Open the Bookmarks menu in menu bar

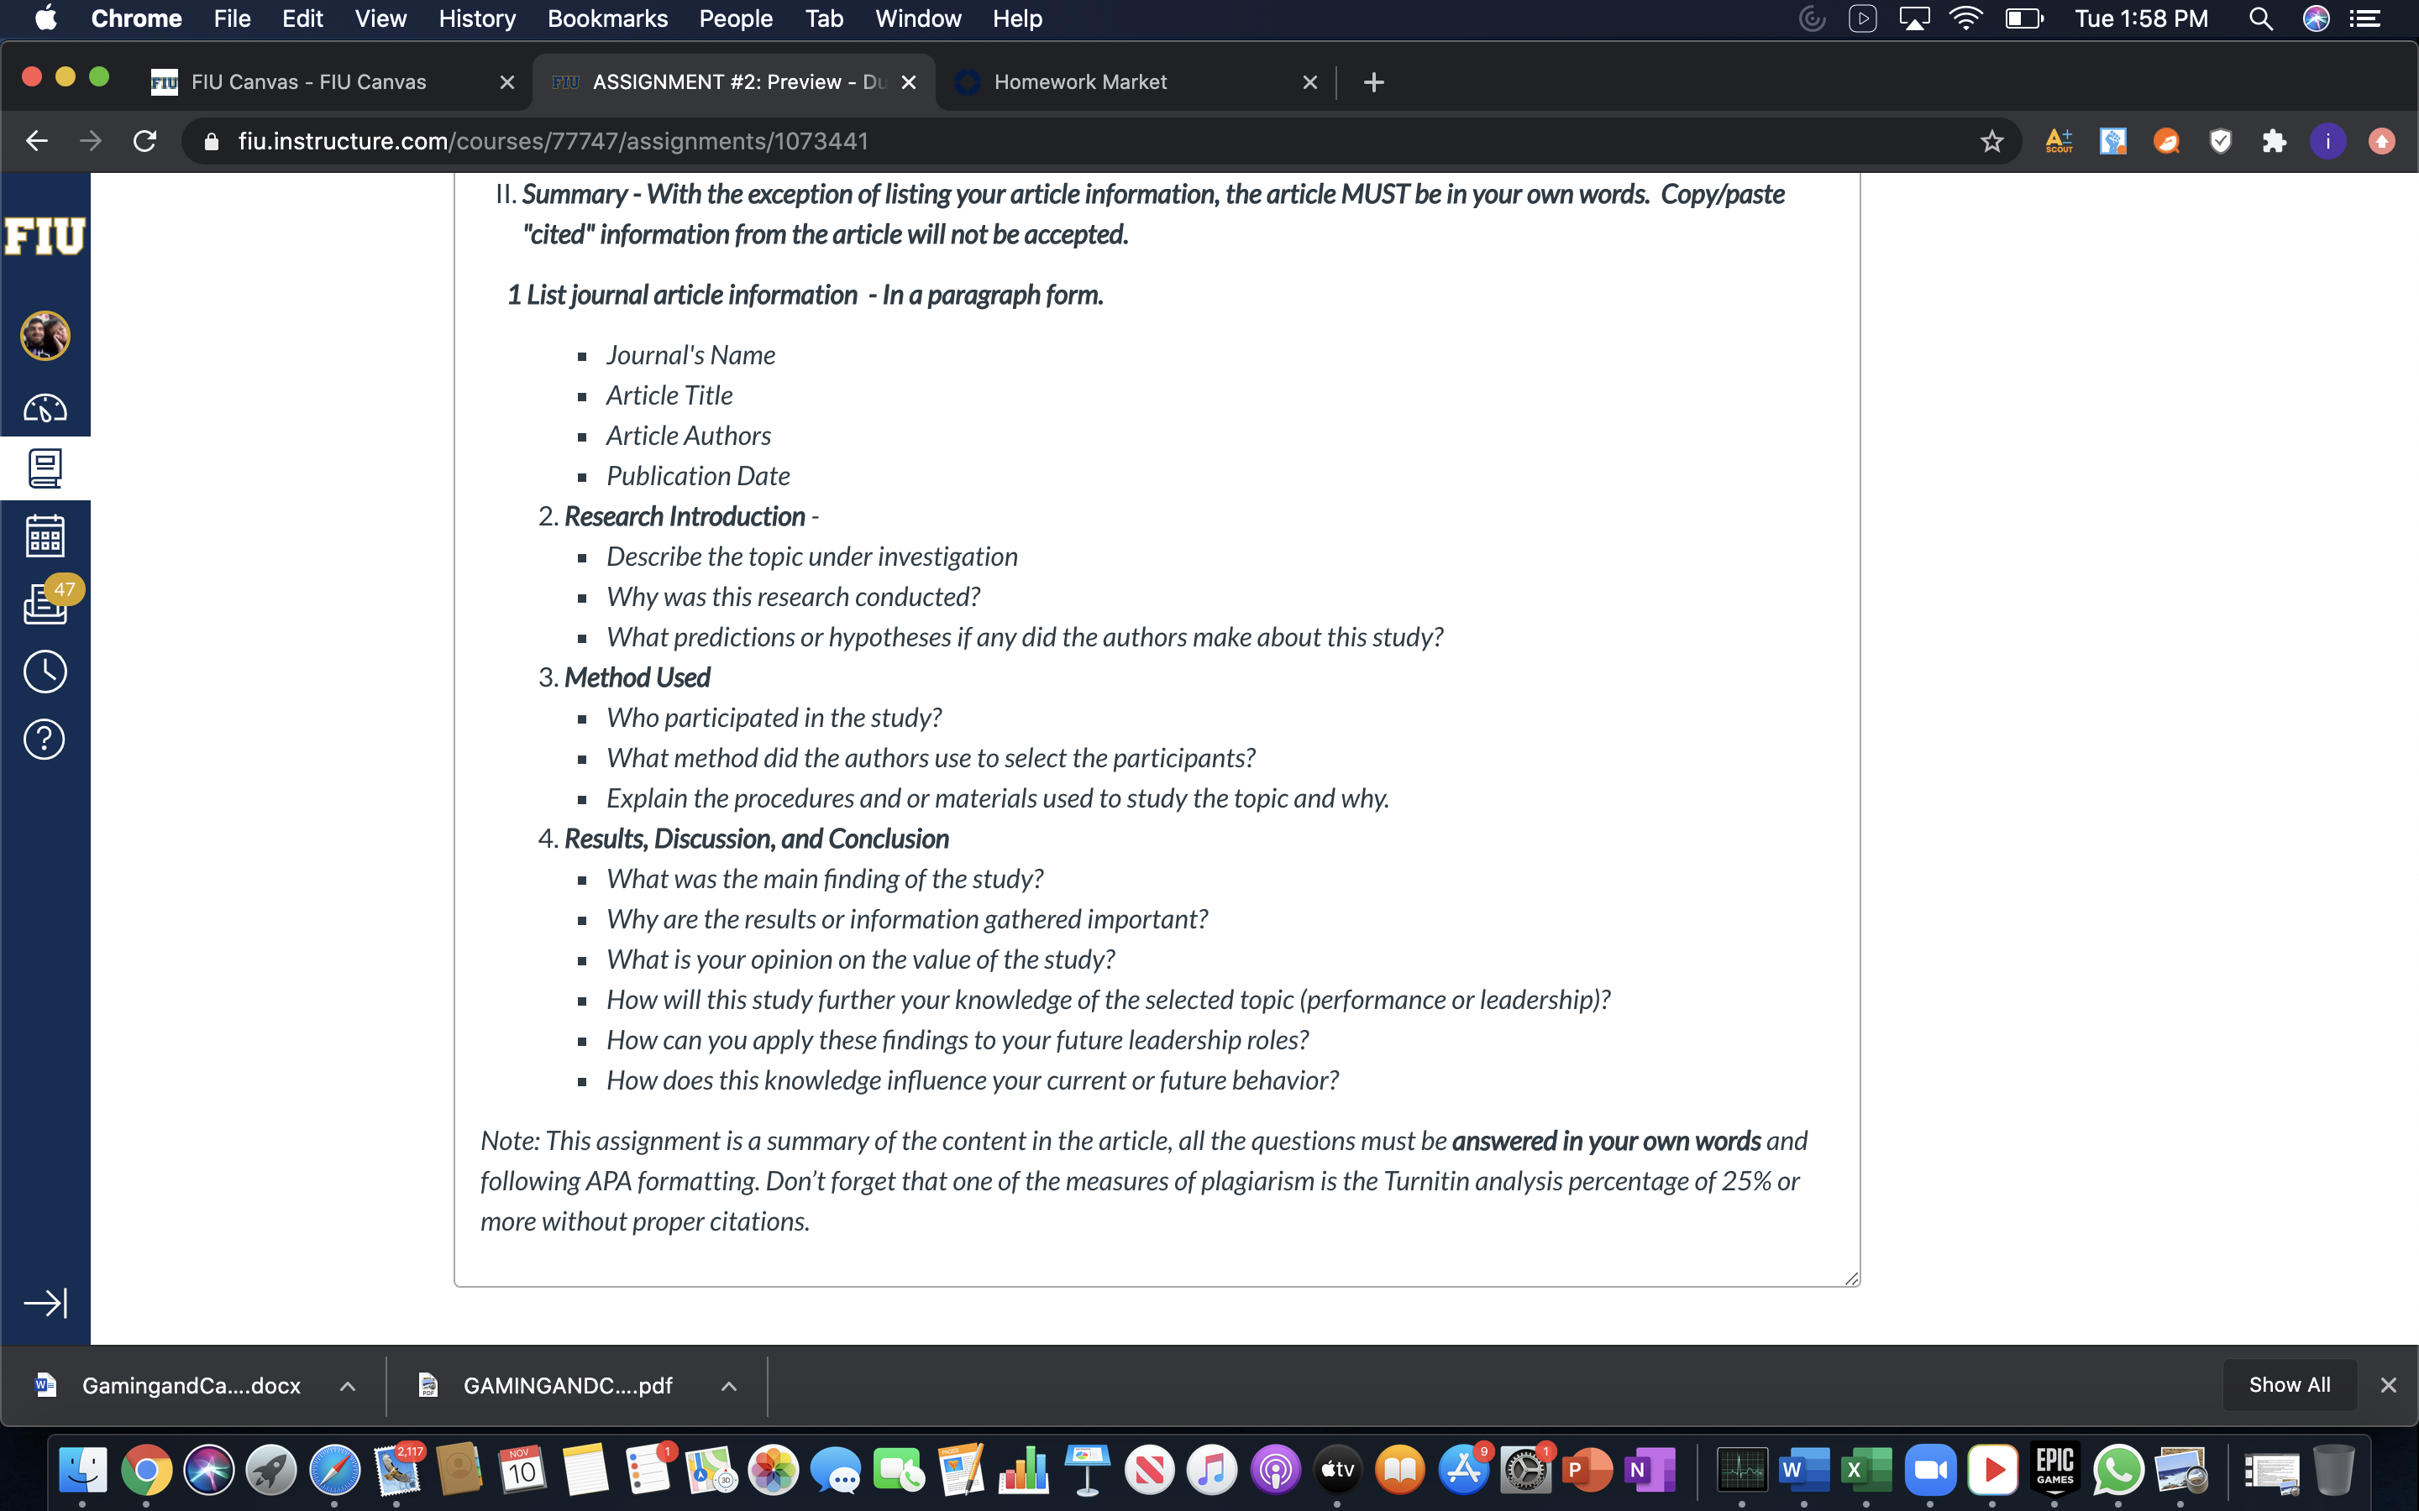(x=608, y=18)
